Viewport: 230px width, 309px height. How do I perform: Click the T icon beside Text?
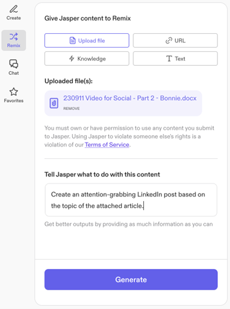coord(169,59)
